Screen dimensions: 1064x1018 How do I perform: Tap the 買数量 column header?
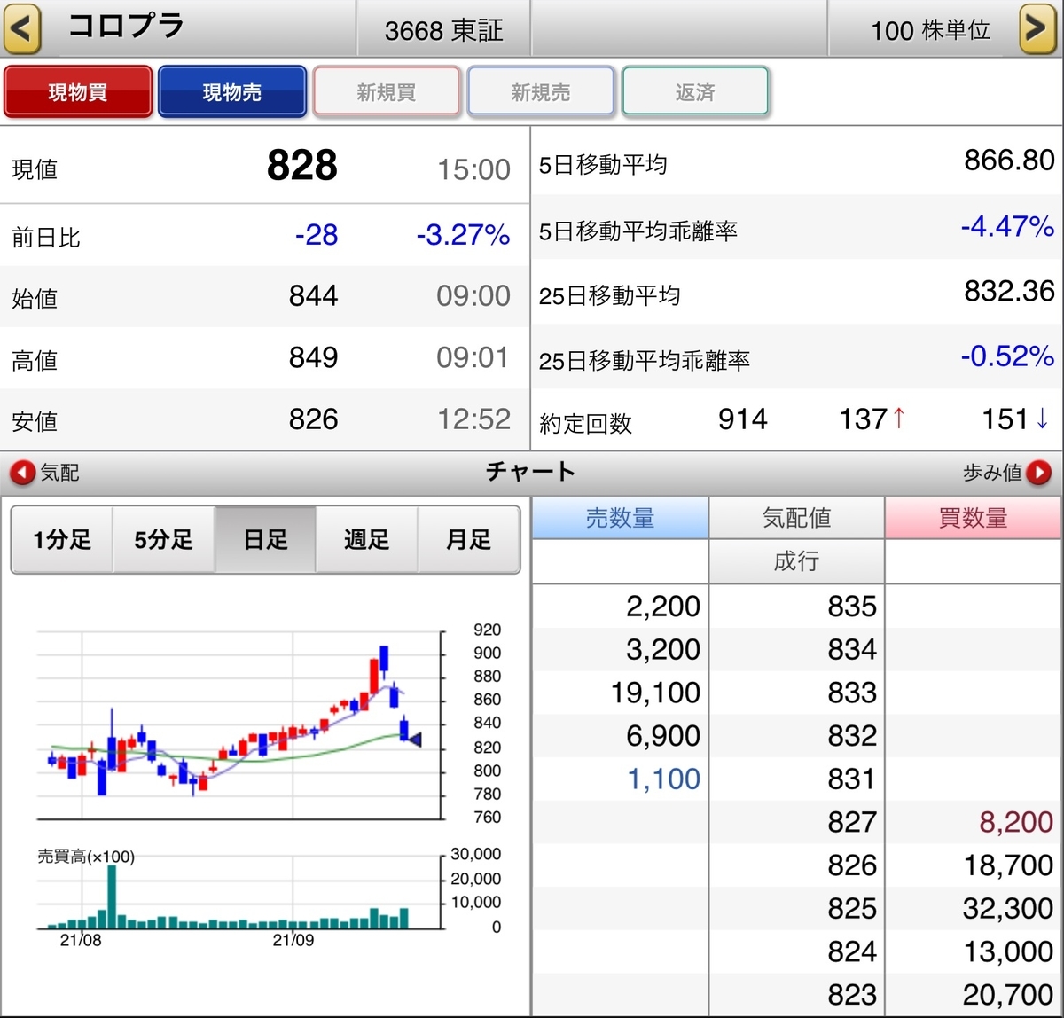coord(974,518)
